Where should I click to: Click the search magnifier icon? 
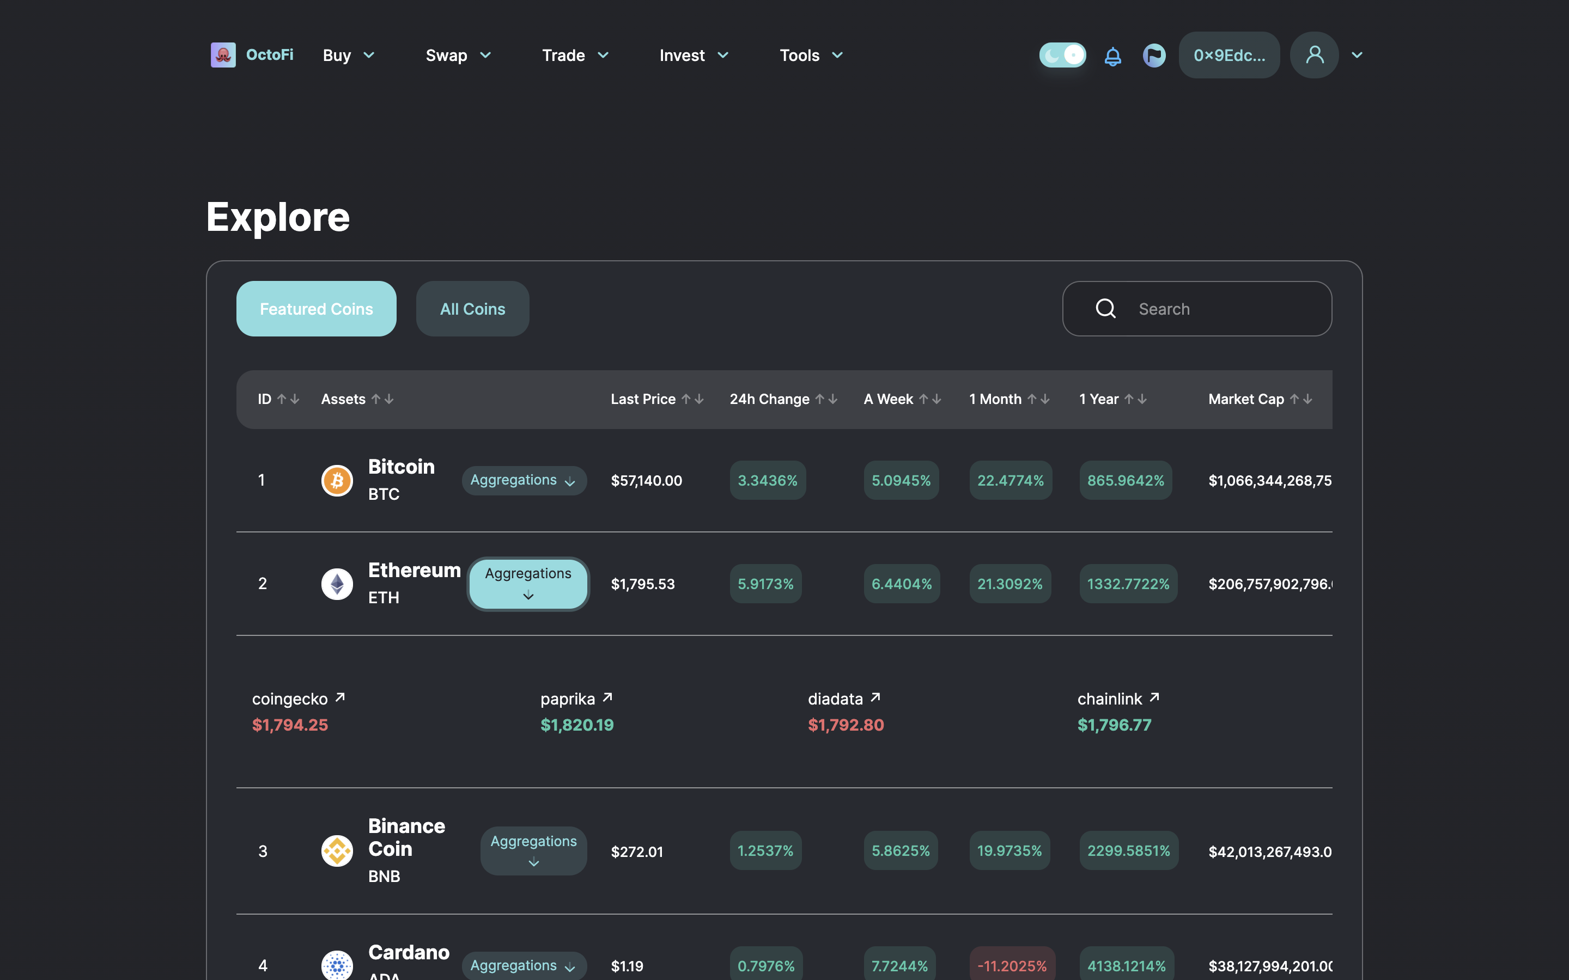coord(1105,309)
